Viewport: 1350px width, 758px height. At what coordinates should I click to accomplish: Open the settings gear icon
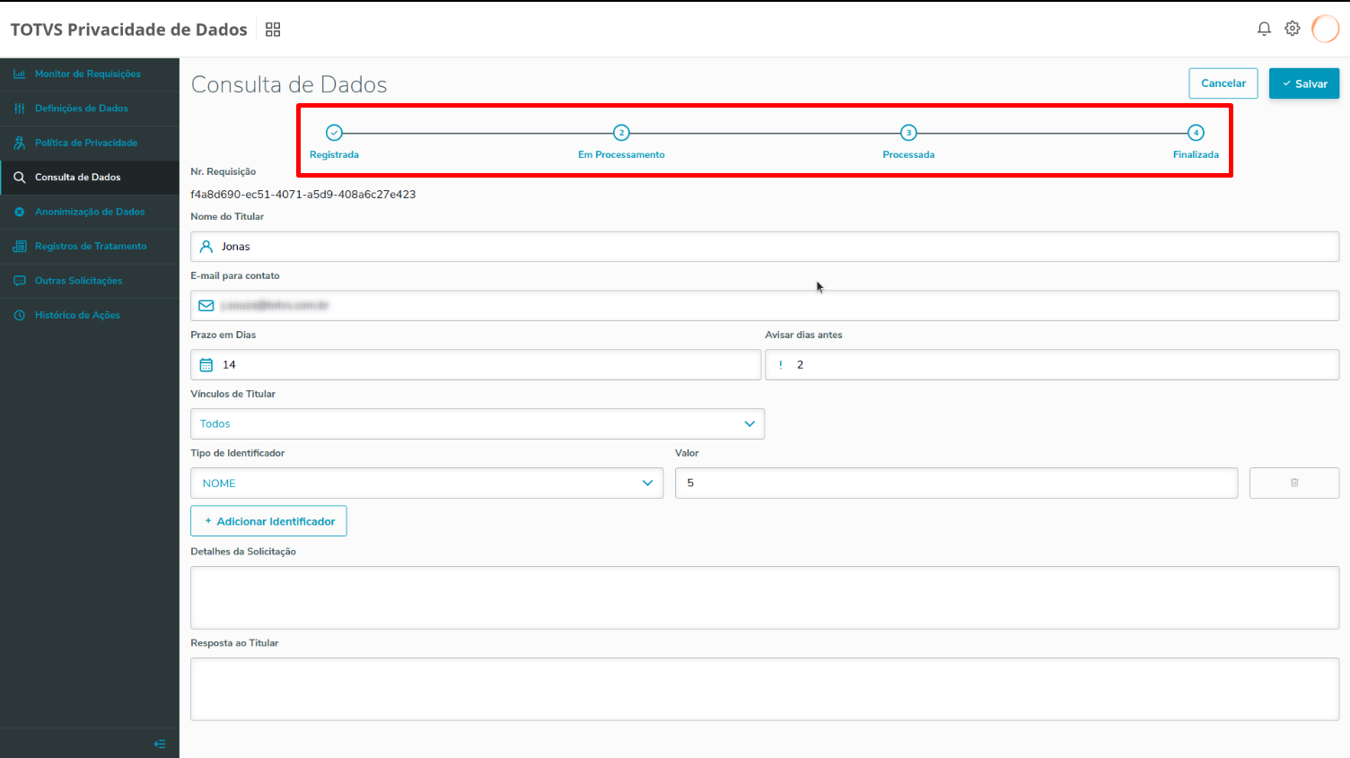click(1293, 29)
